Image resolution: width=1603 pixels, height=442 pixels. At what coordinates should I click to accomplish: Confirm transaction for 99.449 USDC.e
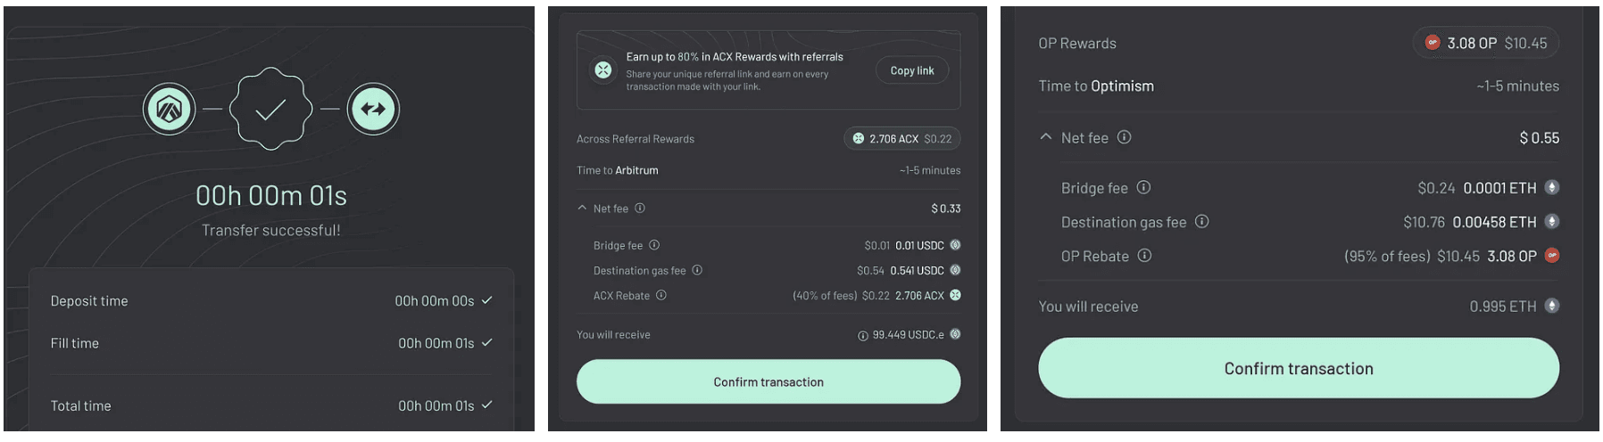pyautogui.click(x=768, y=382)
